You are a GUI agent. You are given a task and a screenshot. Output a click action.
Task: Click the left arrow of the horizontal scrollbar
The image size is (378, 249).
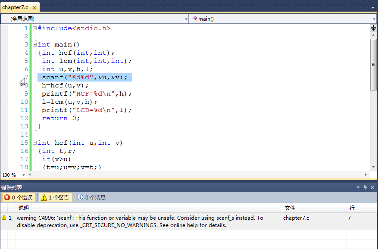click(29, 174)
